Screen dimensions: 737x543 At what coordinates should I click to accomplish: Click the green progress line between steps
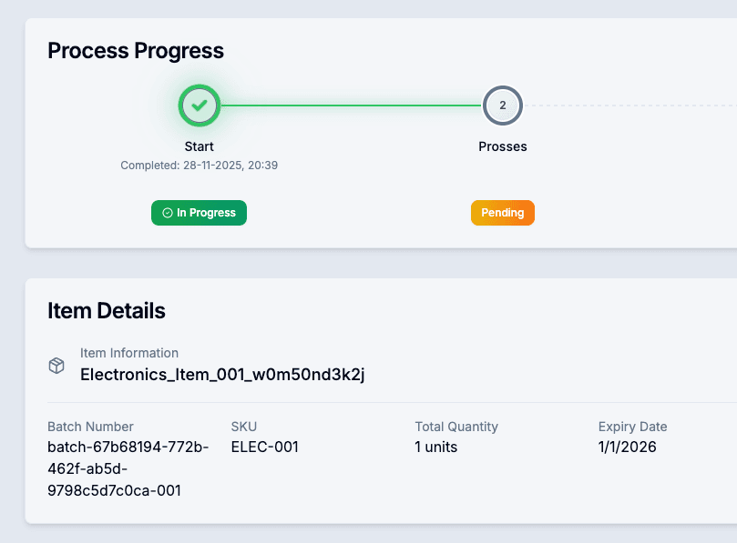[351, 106]
